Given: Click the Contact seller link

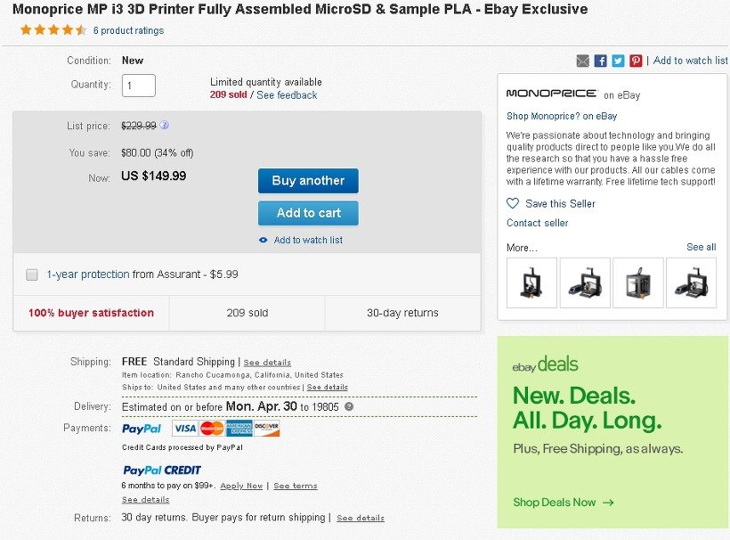Looking at the screenshot, I should point(537,223).
